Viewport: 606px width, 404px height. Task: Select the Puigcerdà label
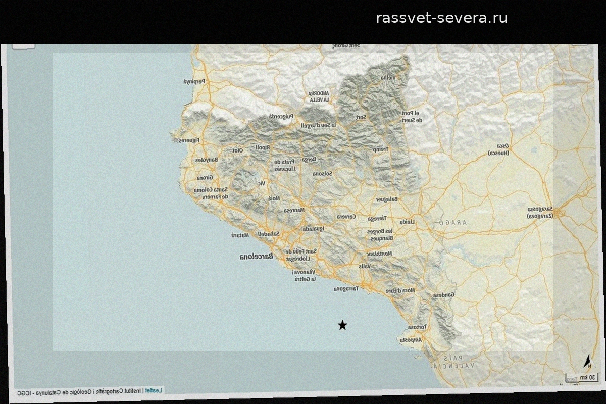[281, 116]
